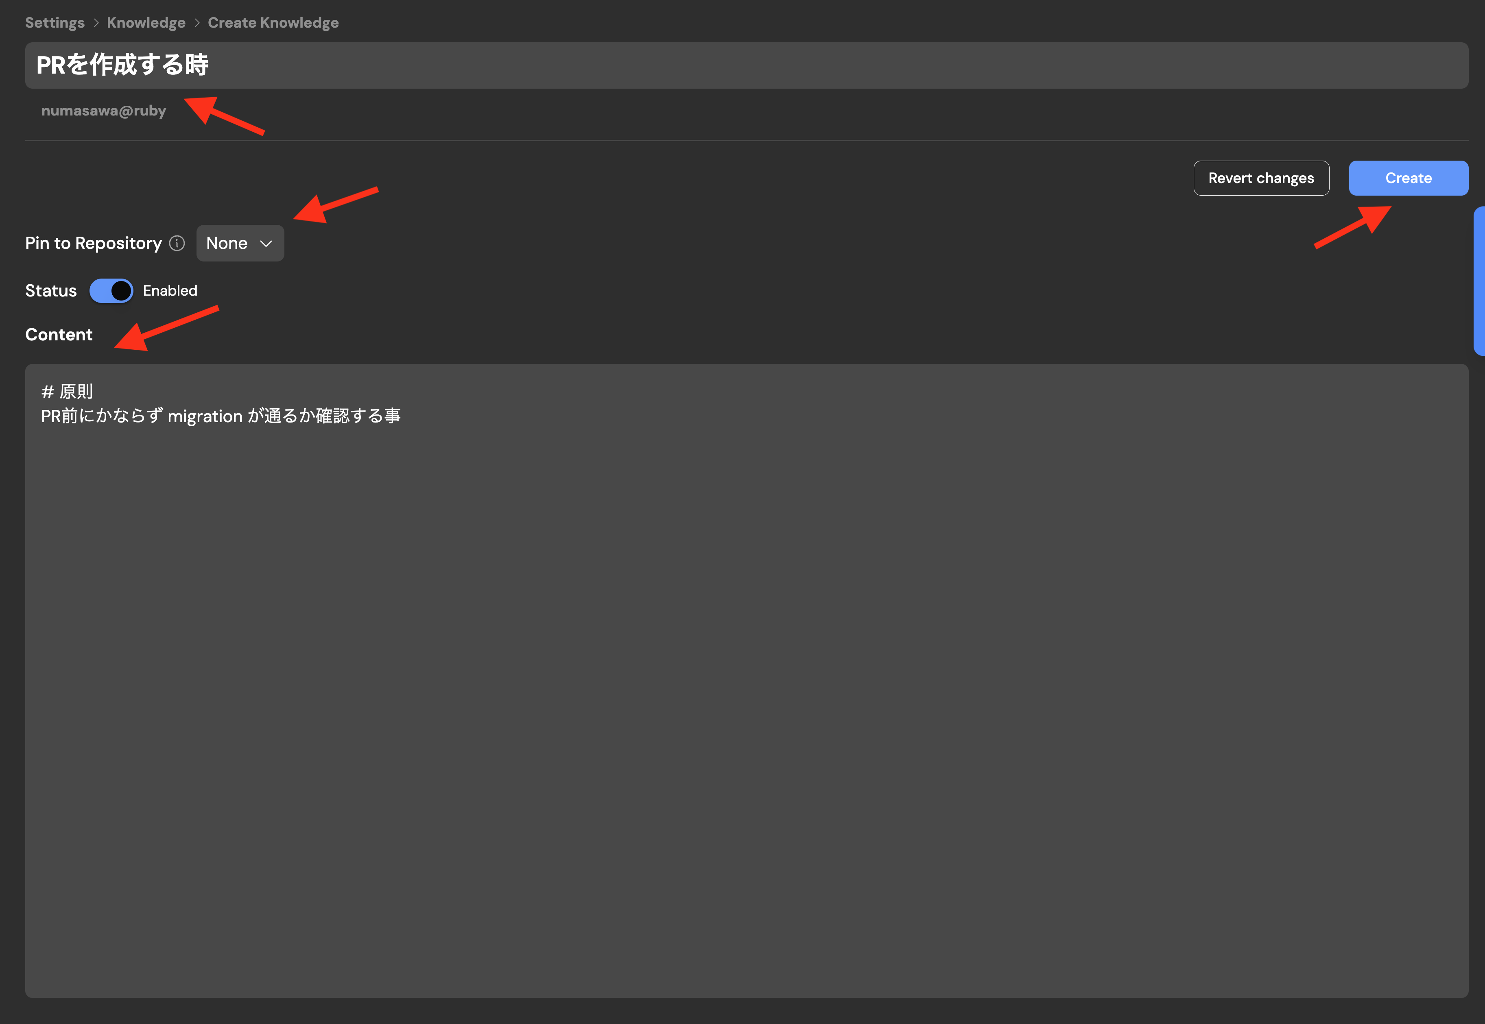Image resolution: width=1485 pixels, height=1024 pixels.
Task: Click the Content section label
Action: 59,335
